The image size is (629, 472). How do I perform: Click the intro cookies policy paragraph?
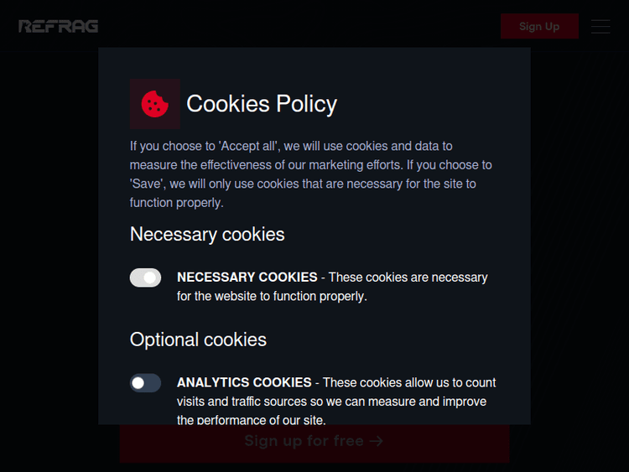[x=310, y=174]
